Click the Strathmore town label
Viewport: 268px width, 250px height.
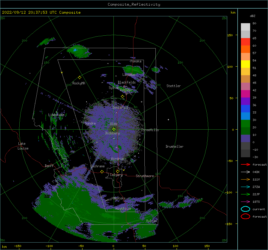(x=145, y=176)
